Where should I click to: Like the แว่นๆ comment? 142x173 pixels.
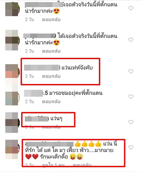[131, 122]
